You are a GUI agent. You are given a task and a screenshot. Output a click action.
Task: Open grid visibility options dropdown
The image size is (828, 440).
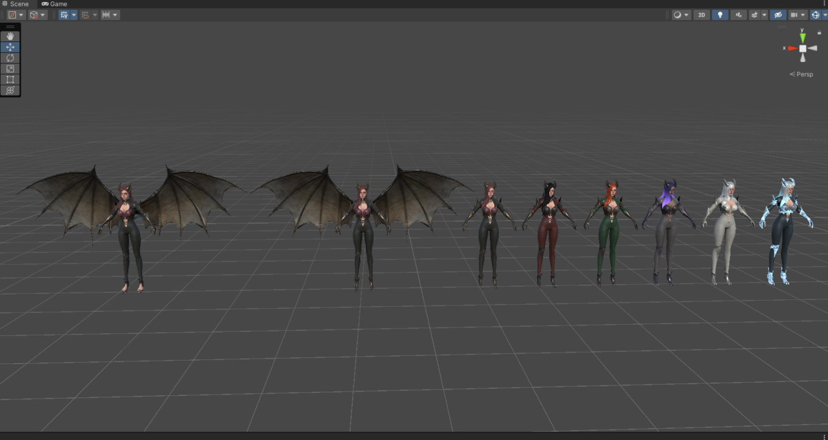click(x=73, y=14)
